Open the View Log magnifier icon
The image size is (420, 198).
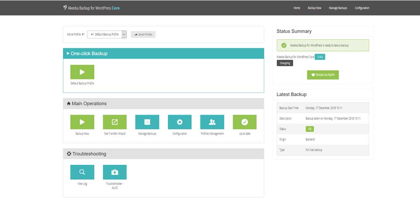[82, 172]
